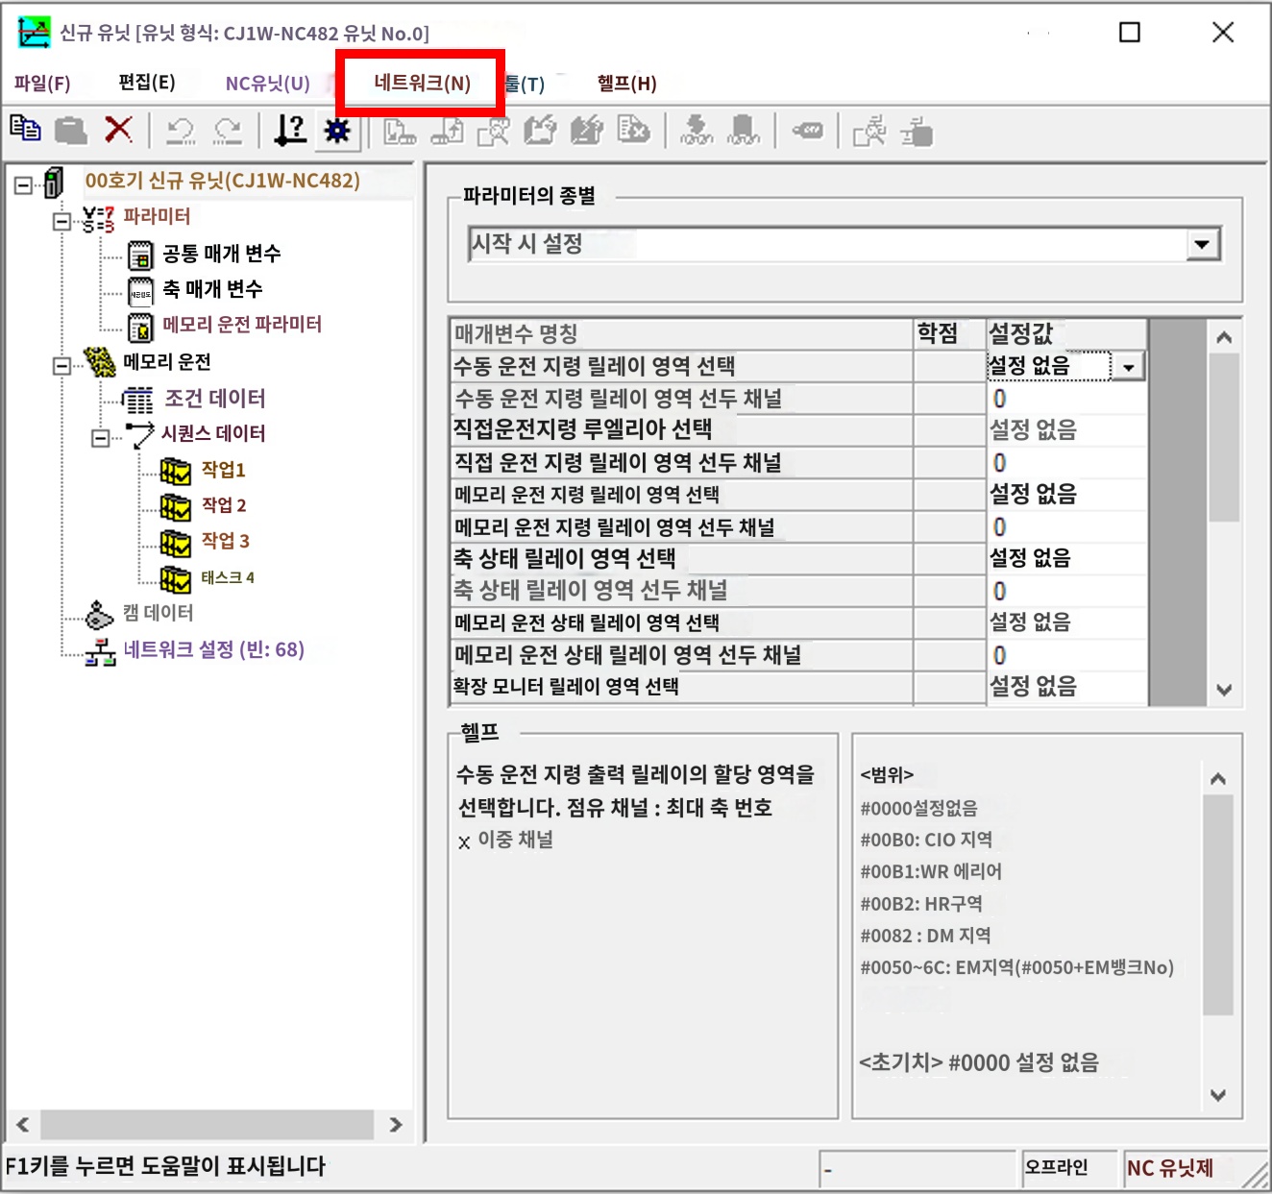Click the 오프라인 status bar entry
Image resolution: width=1272 pixels, height=1194 pixels.
[1068, 1168]
